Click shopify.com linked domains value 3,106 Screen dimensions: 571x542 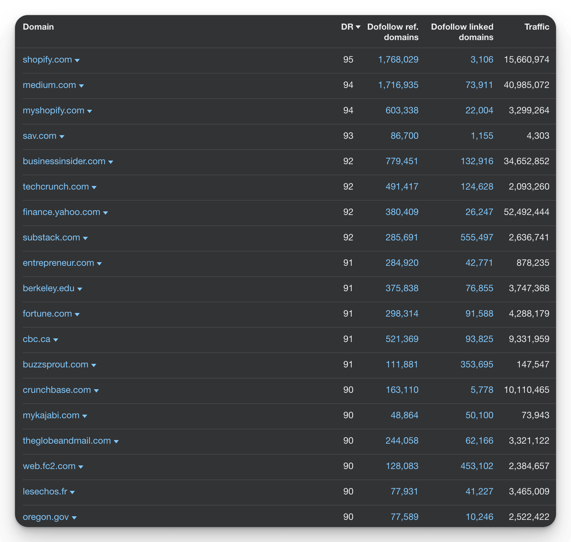pyautogui.click(x=482, y=60)
